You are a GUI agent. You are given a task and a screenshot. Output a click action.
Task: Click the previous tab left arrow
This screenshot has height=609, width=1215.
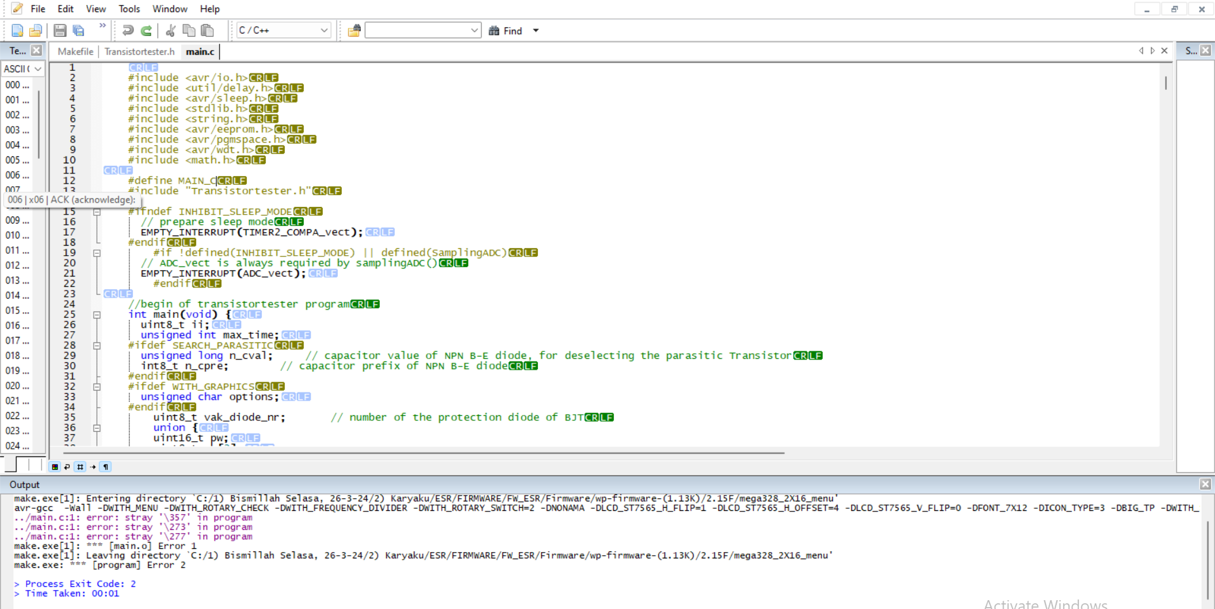(1141, 51)
